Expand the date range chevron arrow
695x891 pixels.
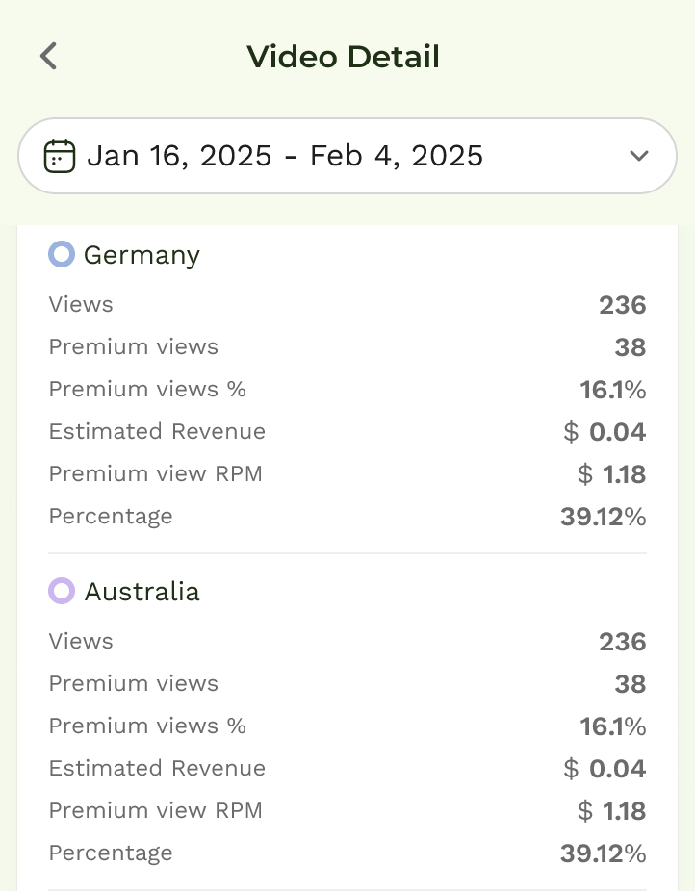[638, 156]
